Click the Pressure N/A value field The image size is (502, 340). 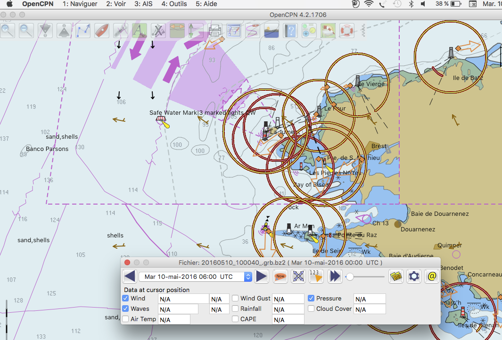point(370,299)
